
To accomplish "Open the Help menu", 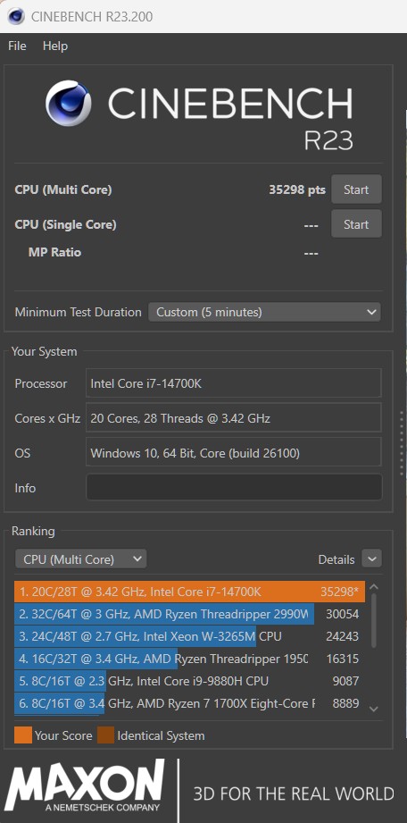I will (55, 46).
